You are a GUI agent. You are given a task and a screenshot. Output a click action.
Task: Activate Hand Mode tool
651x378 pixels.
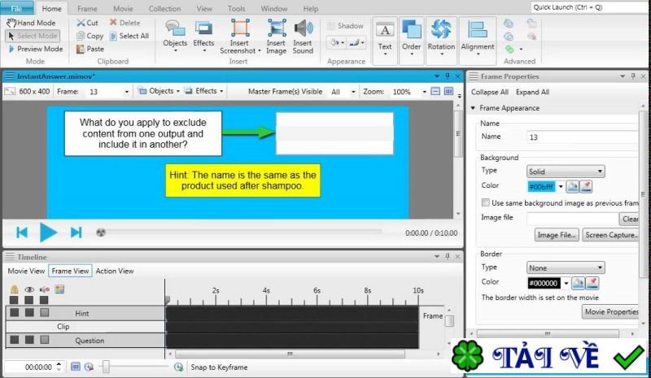(32, 23)
